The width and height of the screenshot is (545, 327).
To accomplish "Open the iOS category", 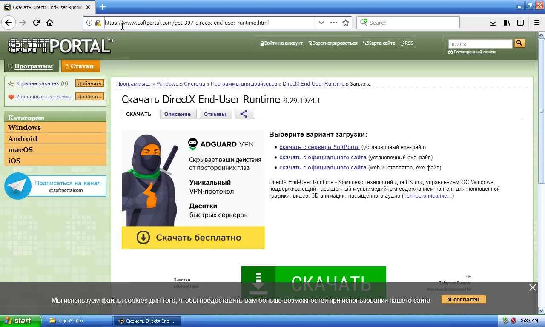I will click(55, 161).
